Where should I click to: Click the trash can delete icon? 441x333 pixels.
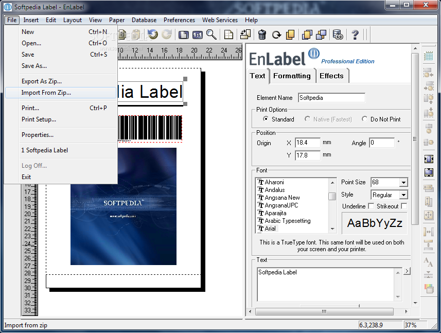pyautogui.click(x=262, y=35)
